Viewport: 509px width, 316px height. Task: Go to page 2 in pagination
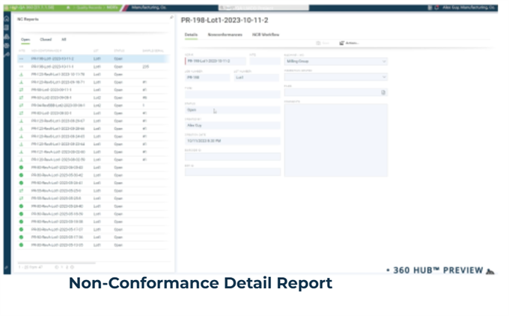coord(67,267)
